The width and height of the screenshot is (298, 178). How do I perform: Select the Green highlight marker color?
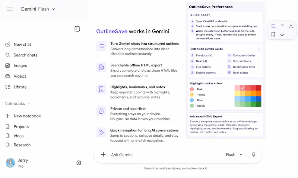[192, 106]
